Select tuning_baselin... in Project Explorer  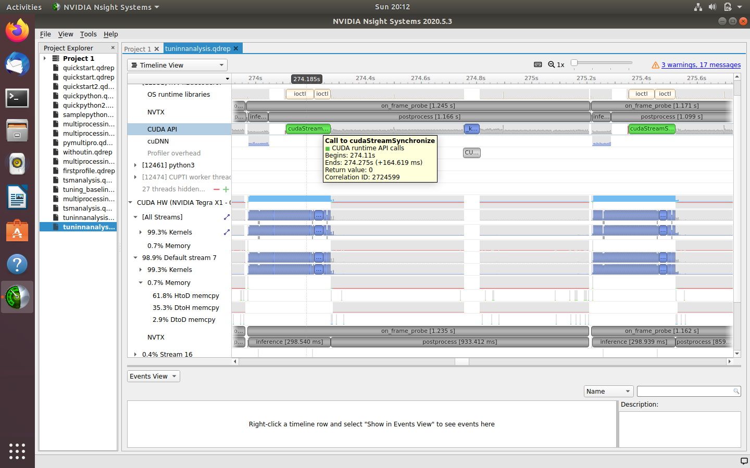pyautogui.click(x=89, y=189)
